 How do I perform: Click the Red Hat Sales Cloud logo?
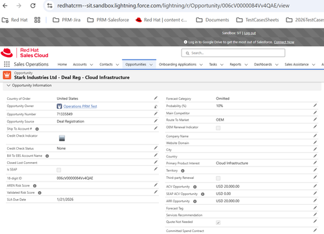tap(25, 53)
